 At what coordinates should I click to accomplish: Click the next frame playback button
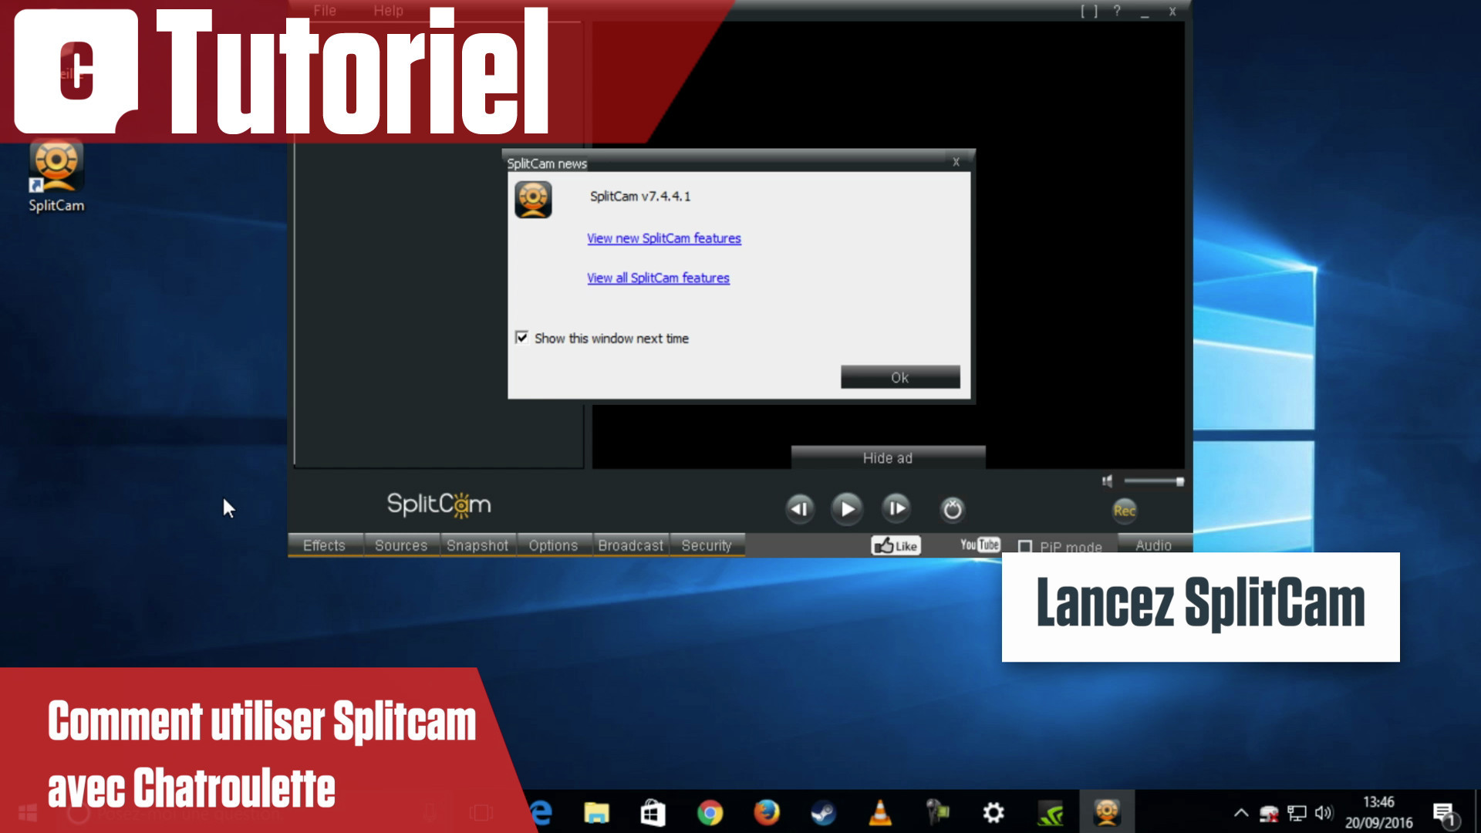coord(896,508)
